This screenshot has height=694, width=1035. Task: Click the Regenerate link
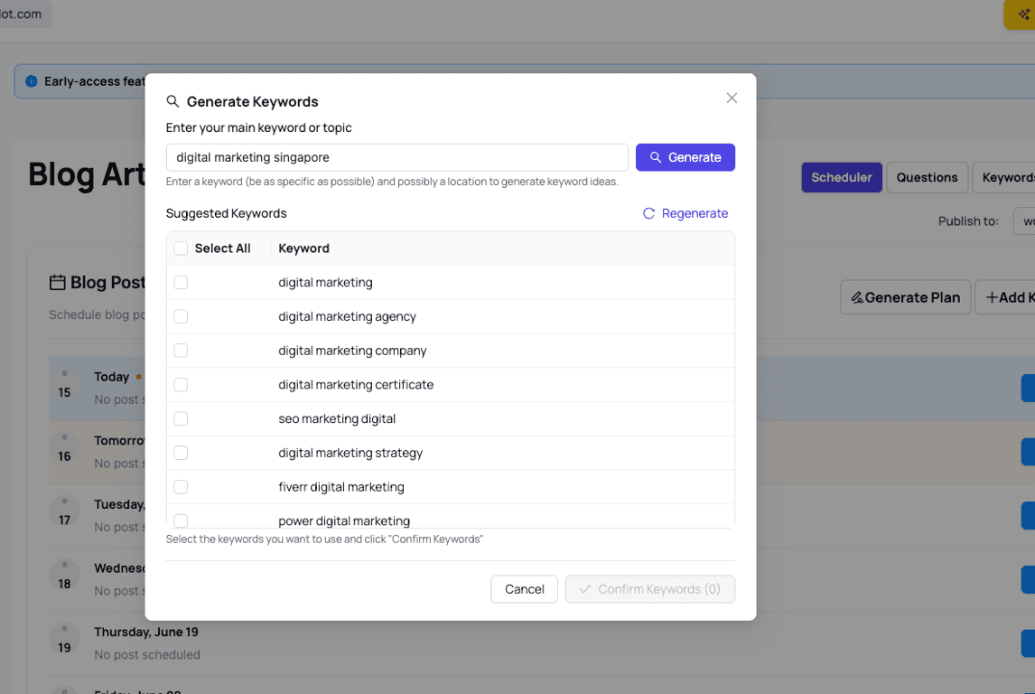click(685, 213)
